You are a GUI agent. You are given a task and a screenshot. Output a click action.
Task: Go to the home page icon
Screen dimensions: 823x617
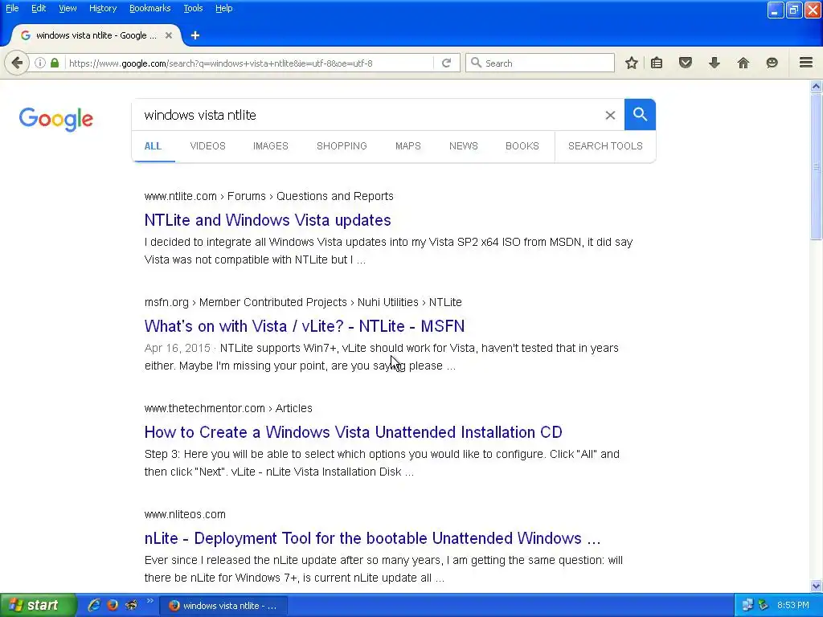pyautogui.click(x=743, y=63)
